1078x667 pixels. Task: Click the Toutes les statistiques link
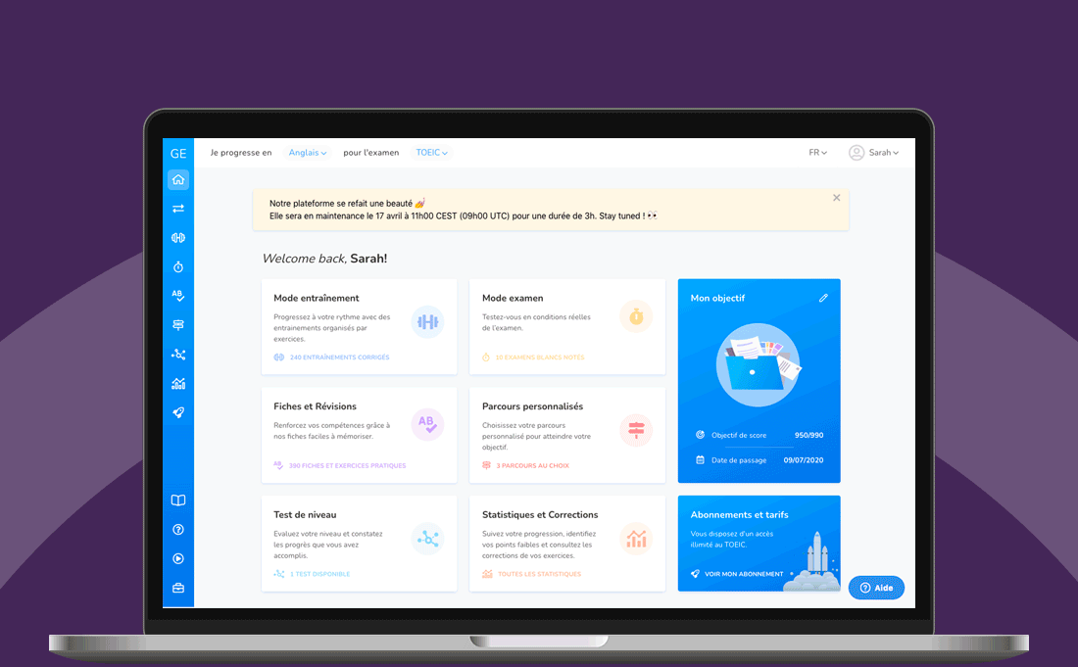[539, 574]
